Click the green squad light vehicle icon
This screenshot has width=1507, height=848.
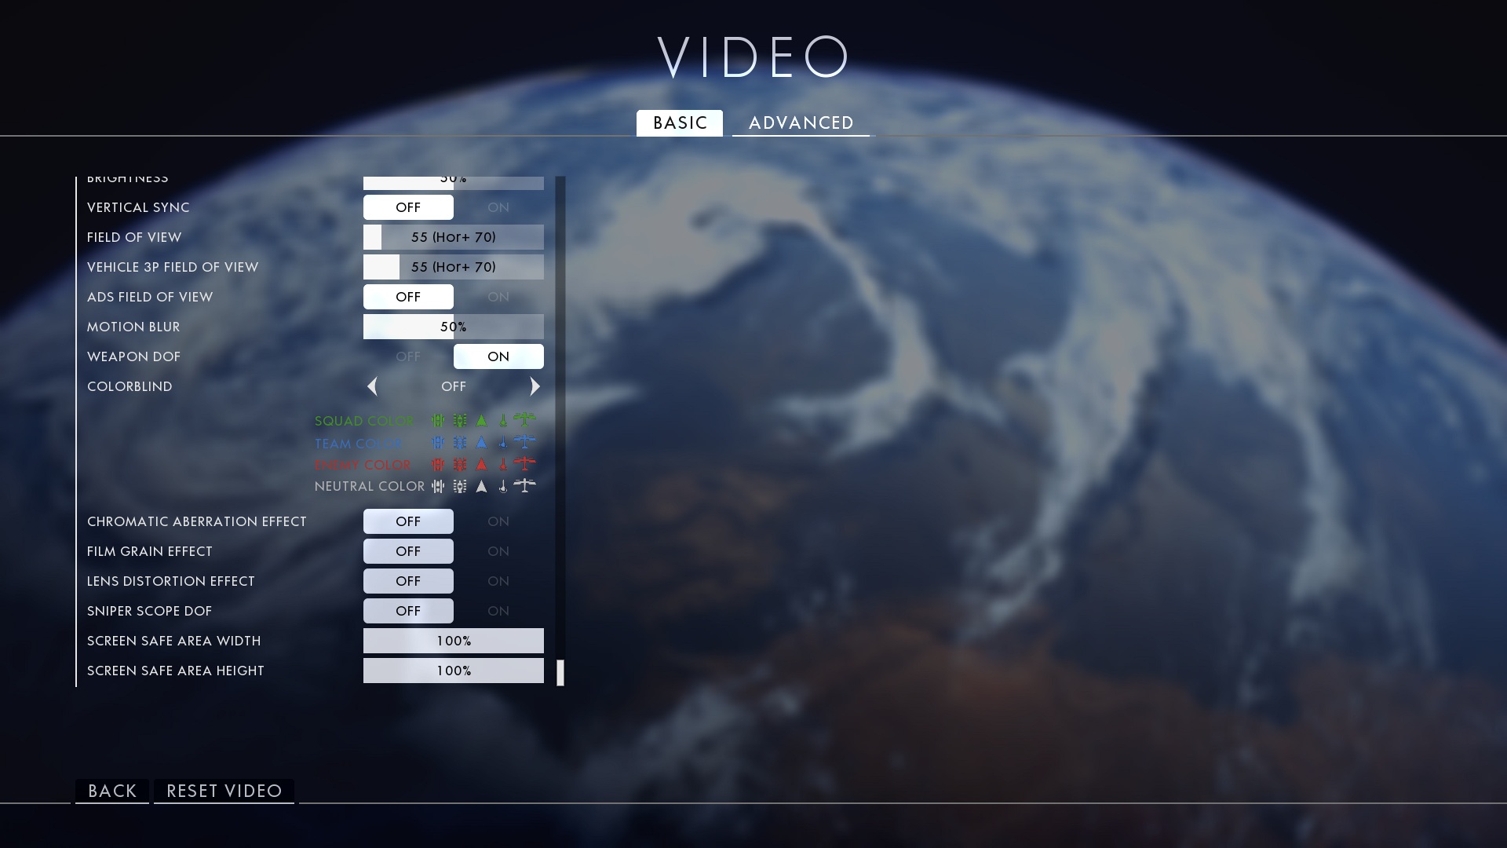(438, 421)
